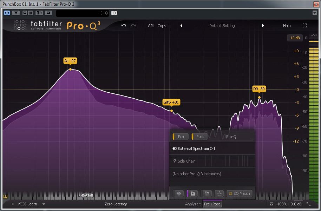Click the Pre+Post analyzer button
Viewport: 321px width, 211px height.
pyautogui.click(x=212, y=204)
